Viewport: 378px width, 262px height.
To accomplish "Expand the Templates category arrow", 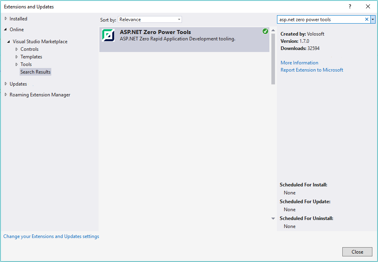I will [16, 57].
